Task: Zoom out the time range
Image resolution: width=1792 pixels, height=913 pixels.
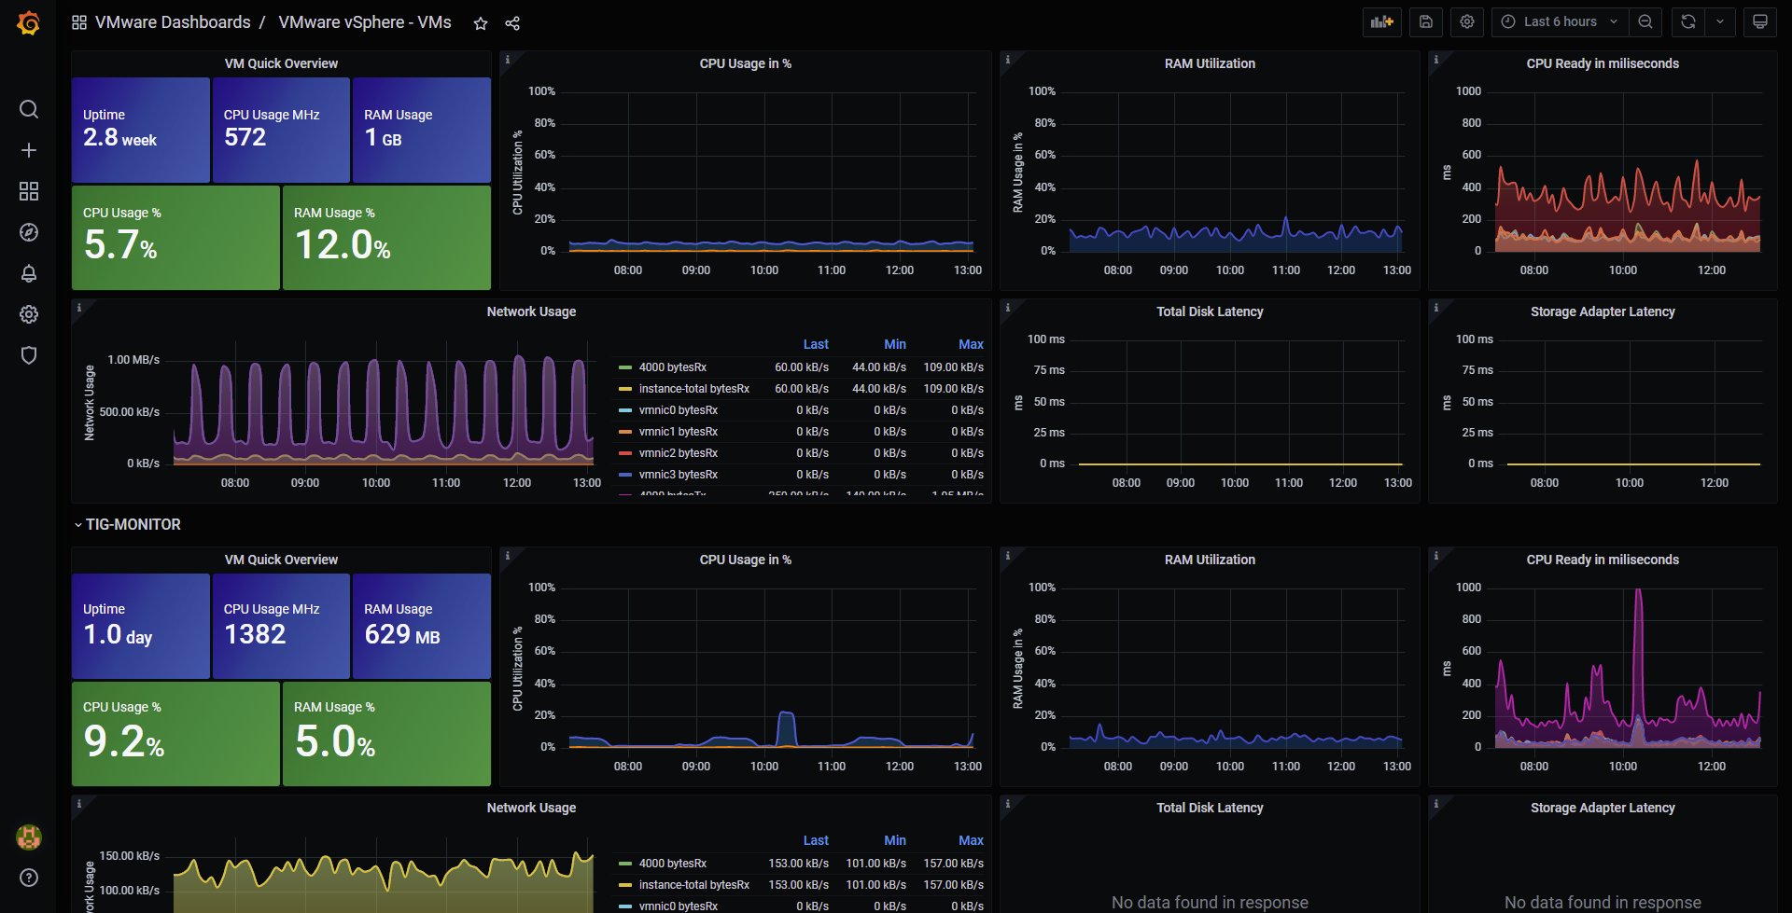Action: point(1645,21)
